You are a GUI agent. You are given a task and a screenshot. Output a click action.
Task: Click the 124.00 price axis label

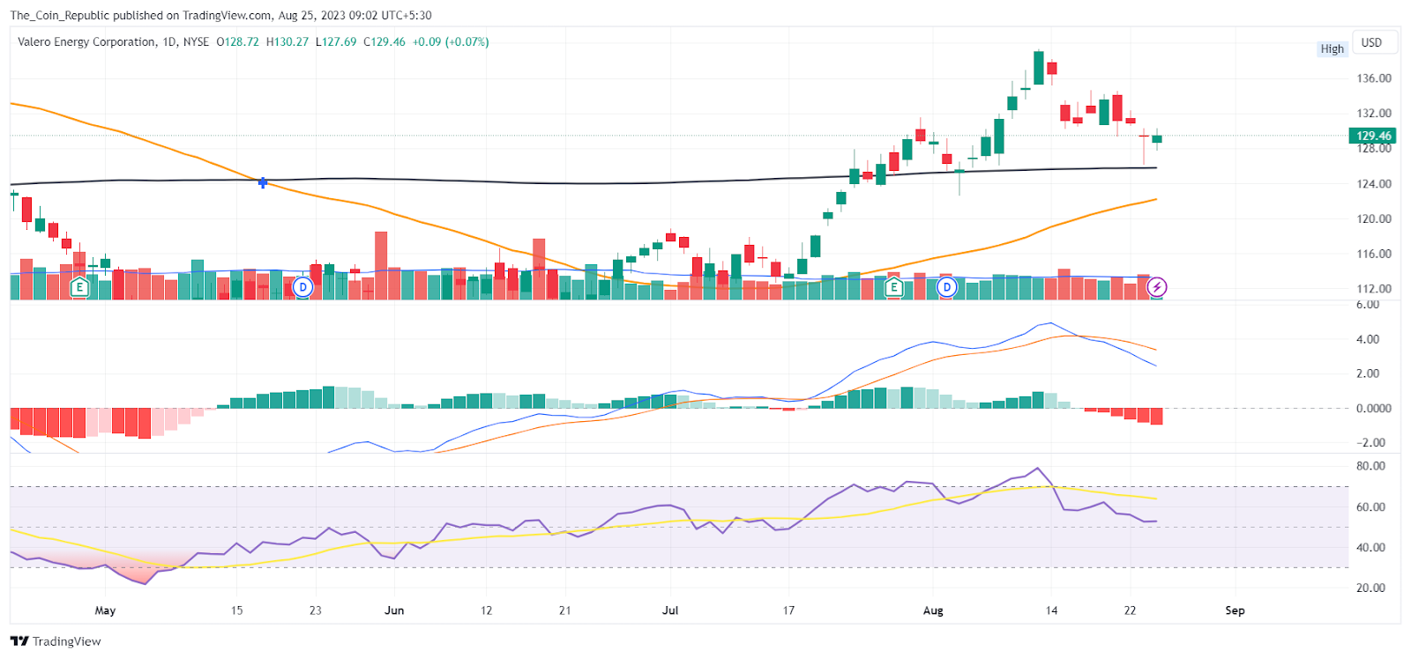[x=1374, y=184]
